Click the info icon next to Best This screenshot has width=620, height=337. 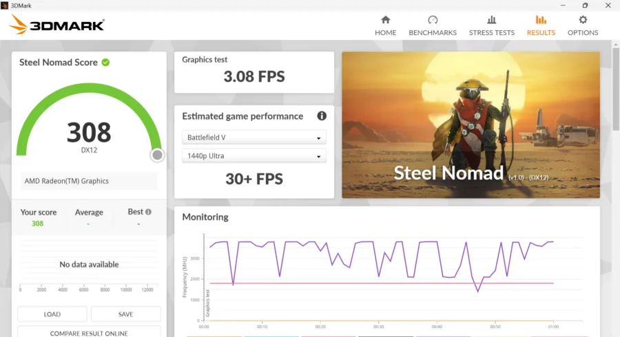(148, 212)
